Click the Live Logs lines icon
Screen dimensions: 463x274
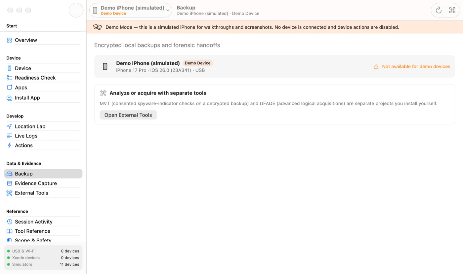click(x=9, y=136)
